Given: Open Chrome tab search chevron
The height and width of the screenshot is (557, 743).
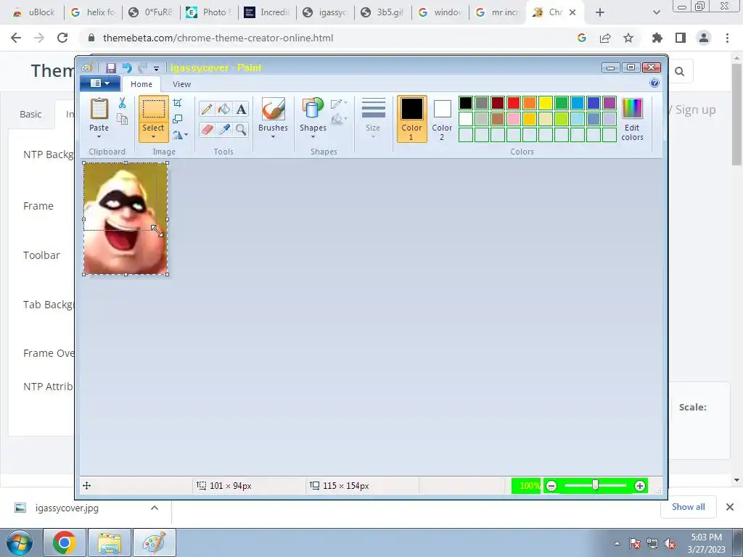Looking at the screenshot, I should pos(656,12).
